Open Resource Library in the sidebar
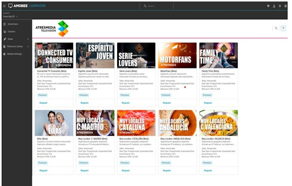Image resolution: width=292 pixels, height=186 pixels. (x=15, y=46)
